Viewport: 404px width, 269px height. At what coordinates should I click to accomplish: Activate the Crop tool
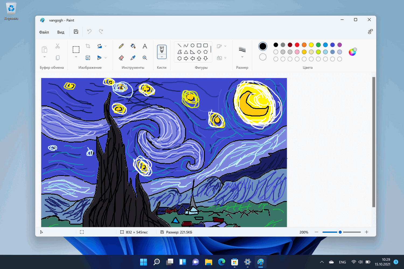[x=88, y=46]
